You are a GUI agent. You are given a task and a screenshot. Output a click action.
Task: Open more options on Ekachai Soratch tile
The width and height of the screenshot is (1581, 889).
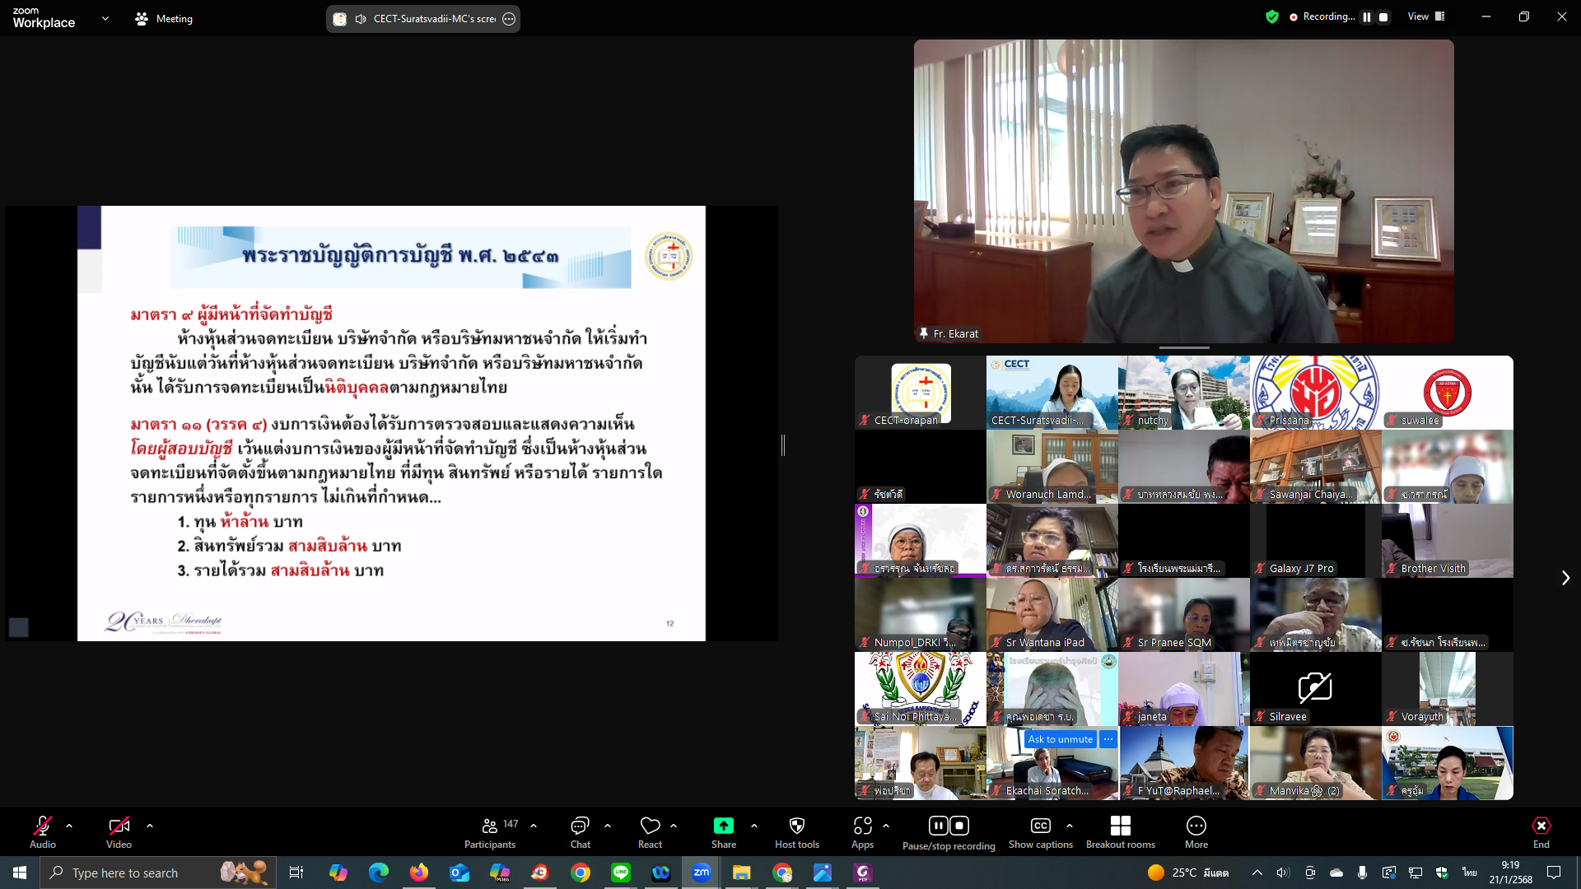tap(1108, 739)
